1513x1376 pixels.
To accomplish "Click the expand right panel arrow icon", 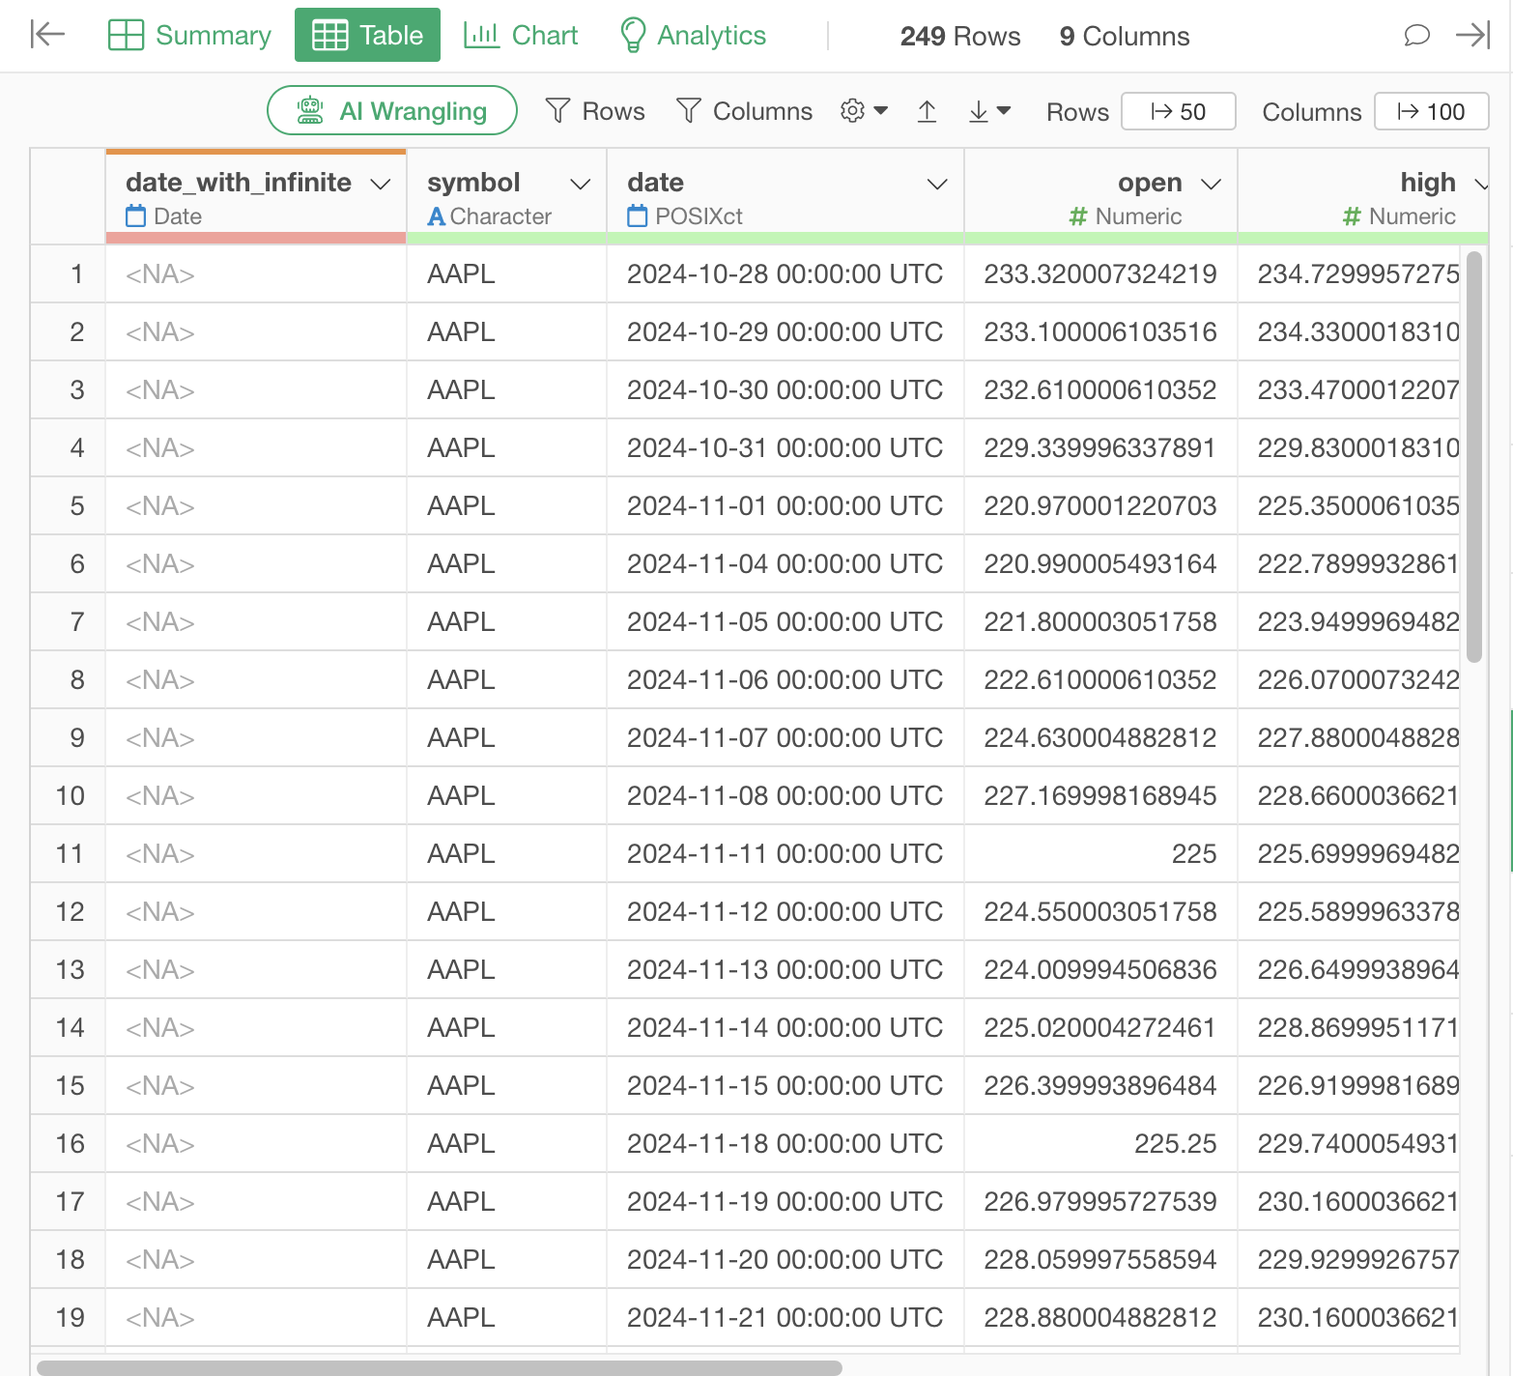I will (x=1472, y=36).
